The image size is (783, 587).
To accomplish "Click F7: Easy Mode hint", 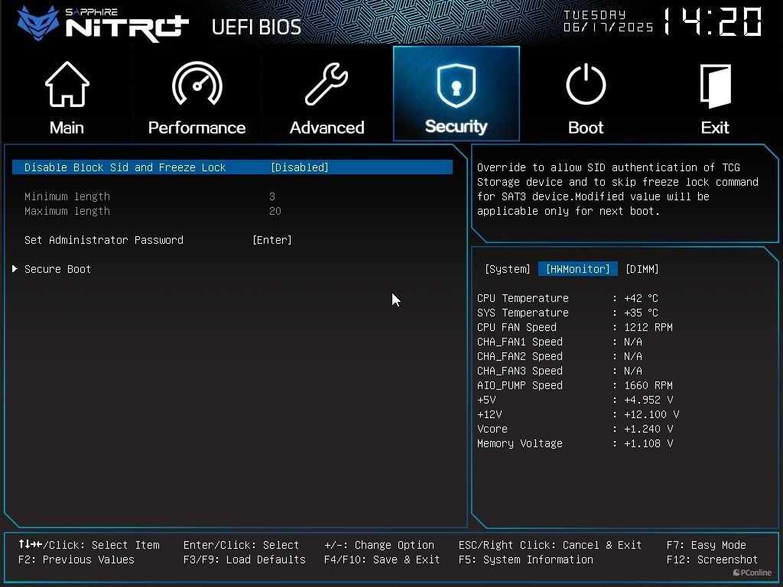I will click(x=706, y=545).
